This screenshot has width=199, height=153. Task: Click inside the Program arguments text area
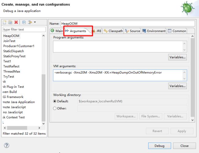tap(118, 47)
